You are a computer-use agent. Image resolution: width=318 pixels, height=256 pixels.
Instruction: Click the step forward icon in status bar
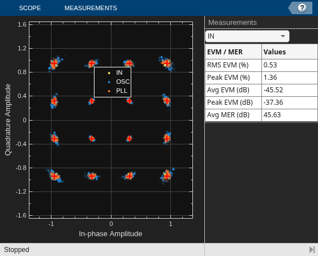pyautogui.click(x=312, y=250)
